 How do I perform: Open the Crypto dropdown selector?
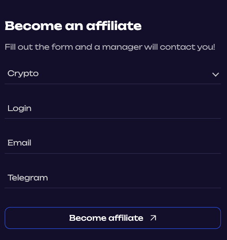pyautogui.click(x=113, y=74)
